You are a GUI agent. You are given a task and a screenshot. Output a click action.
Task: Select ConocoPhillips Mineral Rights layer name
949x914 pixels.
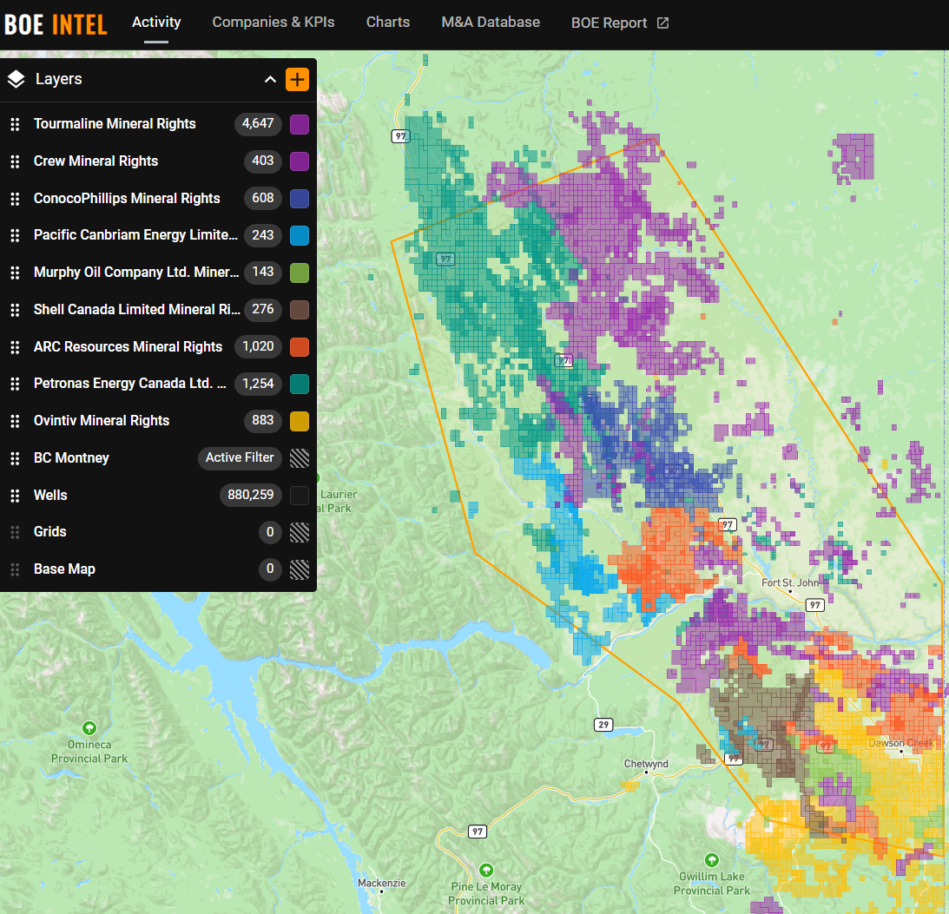tap(127, 199)
